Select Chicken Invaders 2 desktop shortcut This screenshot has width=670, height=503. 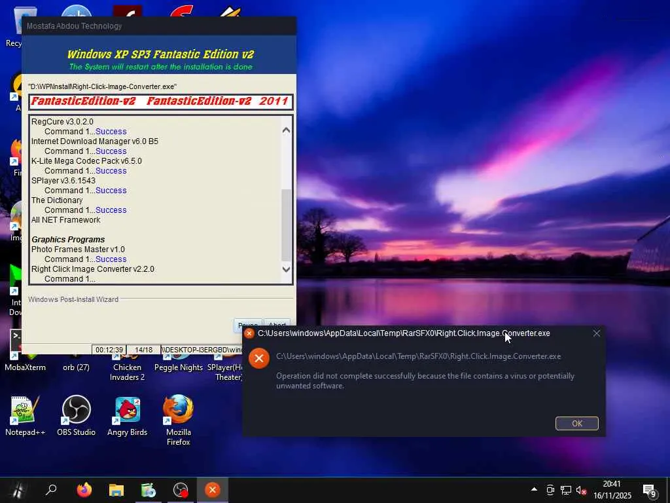point(128,368)
